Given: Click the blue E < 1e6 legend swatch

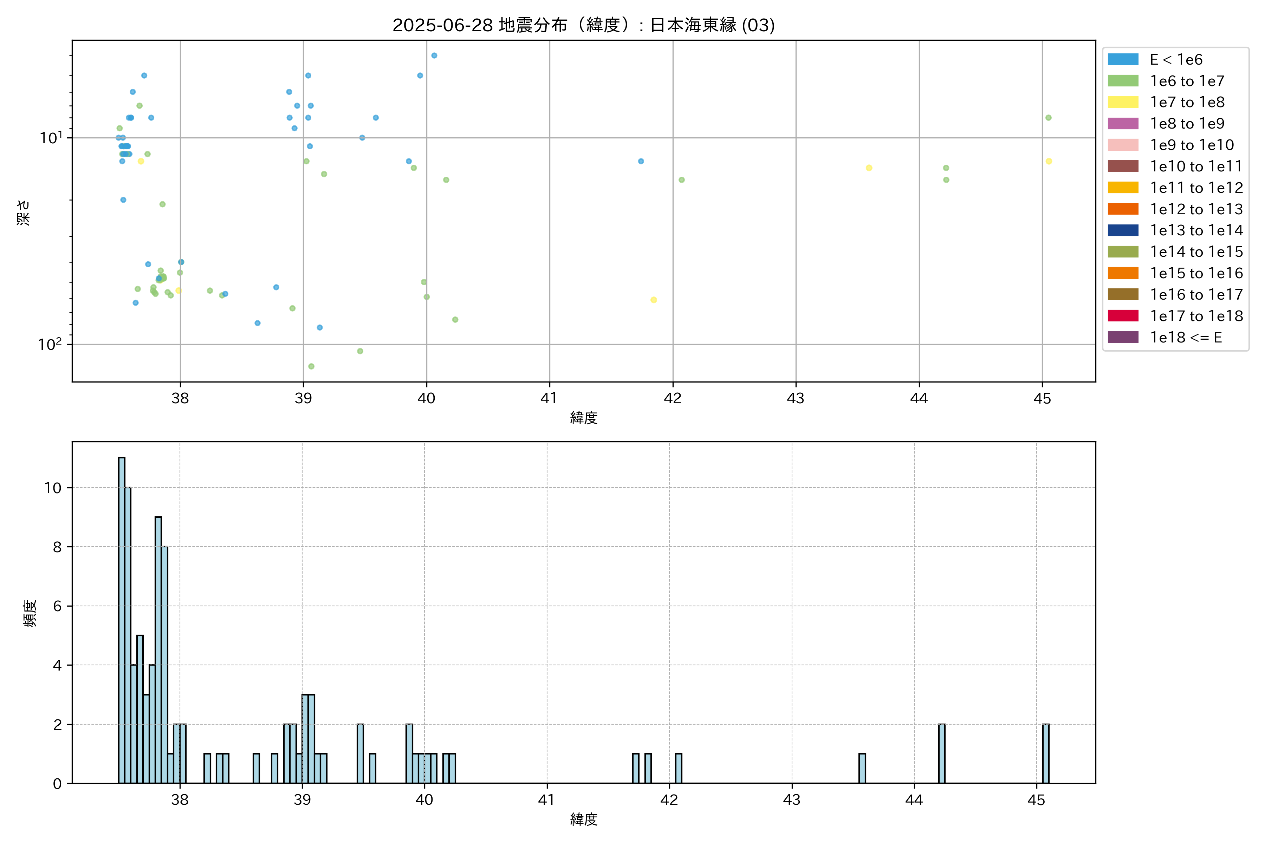Looking at the screenshot, I should (x=1123, y=59).
